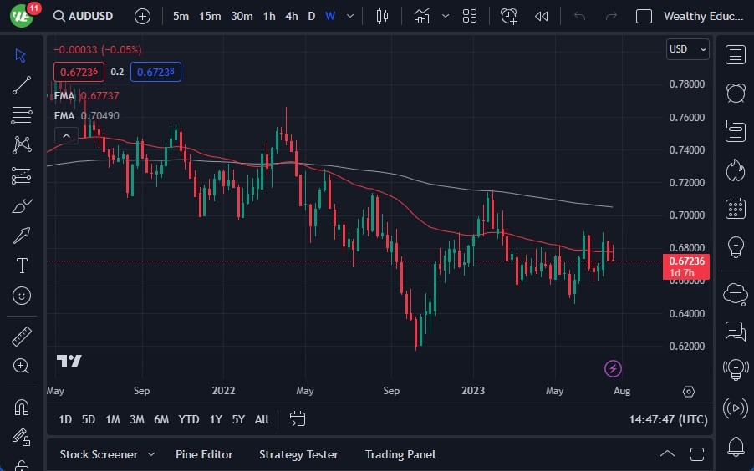754x471 pixels.
Task: Open the Strategy Tester tab
Action: click(298, 454)
